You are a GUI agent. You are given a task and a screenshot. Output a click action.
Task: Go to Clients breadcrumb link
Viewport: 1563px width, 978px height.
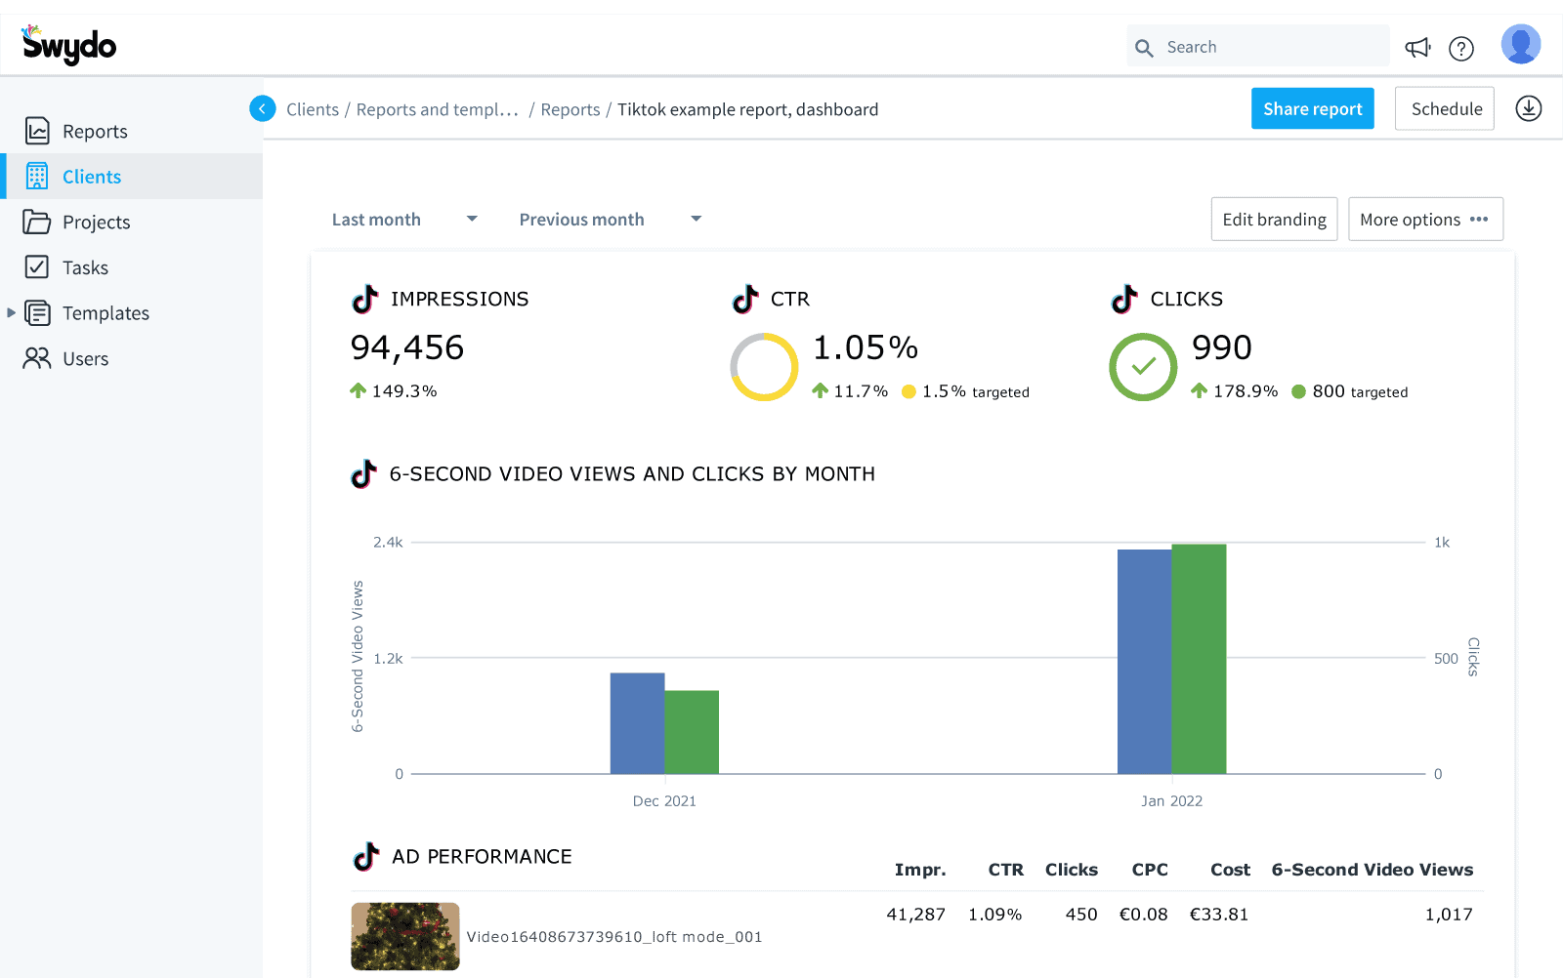[313, 109]
